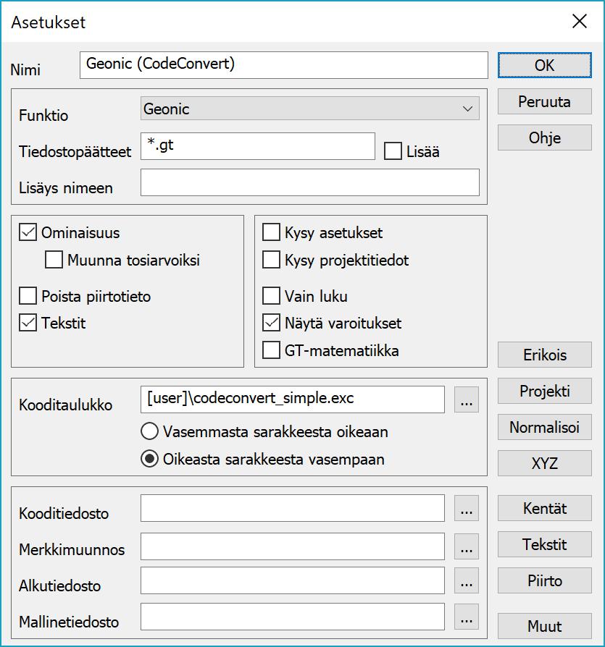Screen dimensions: 605x647
Task: Edit the Tiedostopäätteet field containing *.gt
Action: 258,146
